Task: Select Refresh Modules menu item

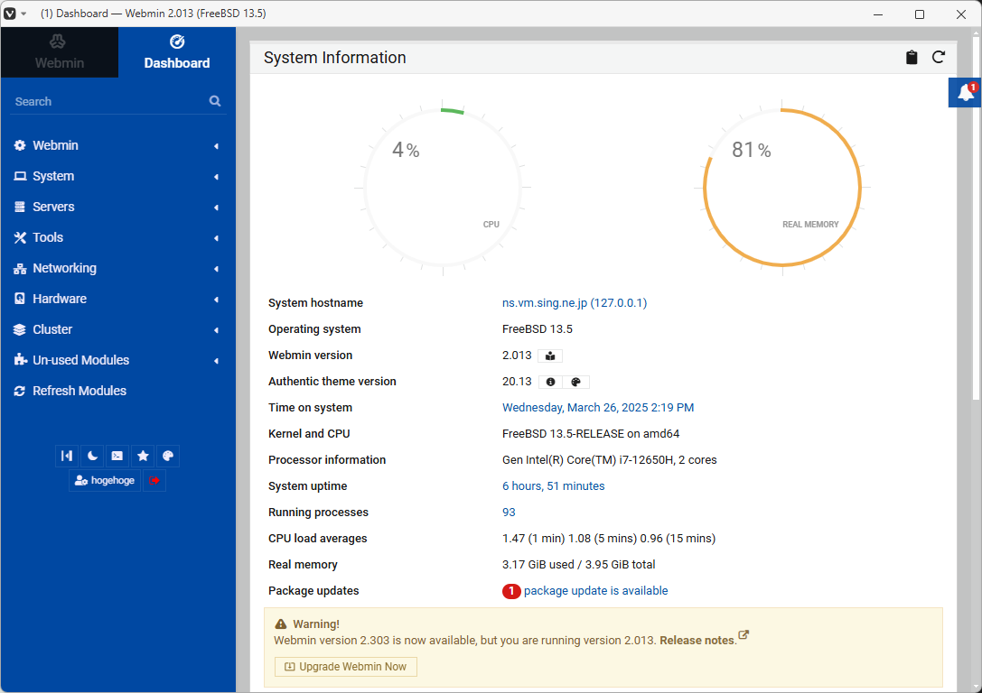Action: 117,391
